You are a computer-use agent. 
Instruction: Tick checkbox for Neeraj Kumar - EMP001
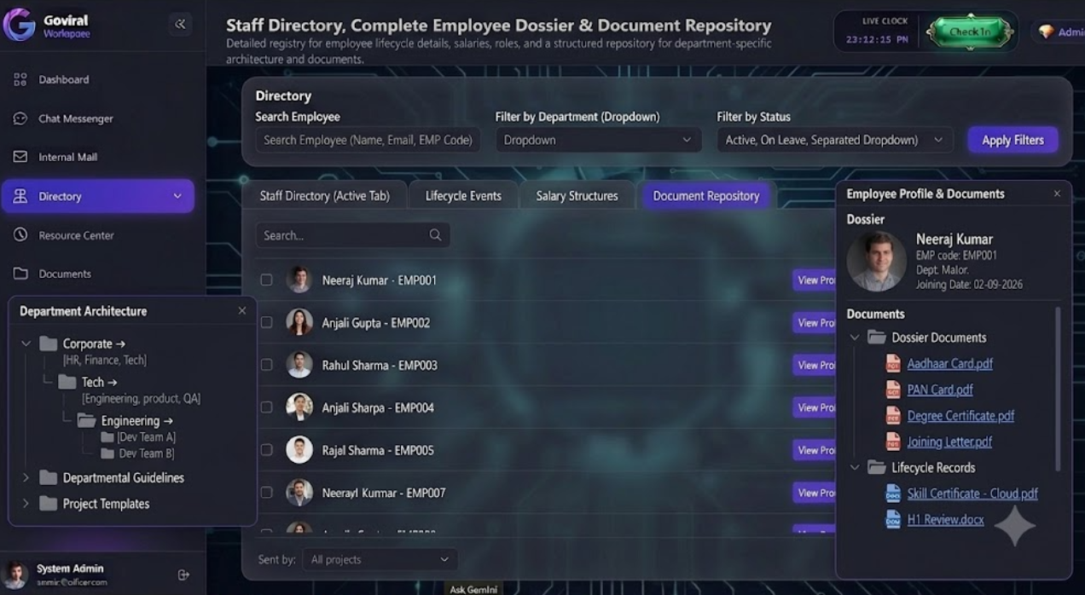pyautogui.click(x=267, y=280)
